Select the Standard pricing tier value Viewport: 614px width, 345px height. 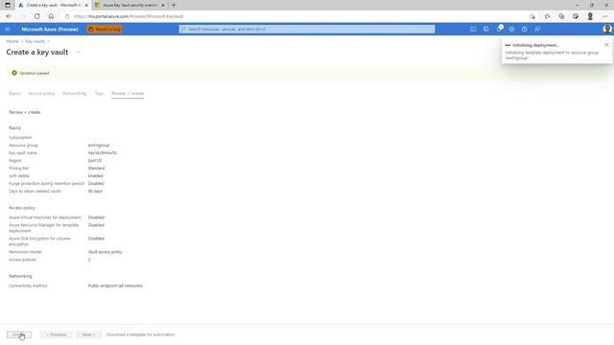(x=96, y=169)
